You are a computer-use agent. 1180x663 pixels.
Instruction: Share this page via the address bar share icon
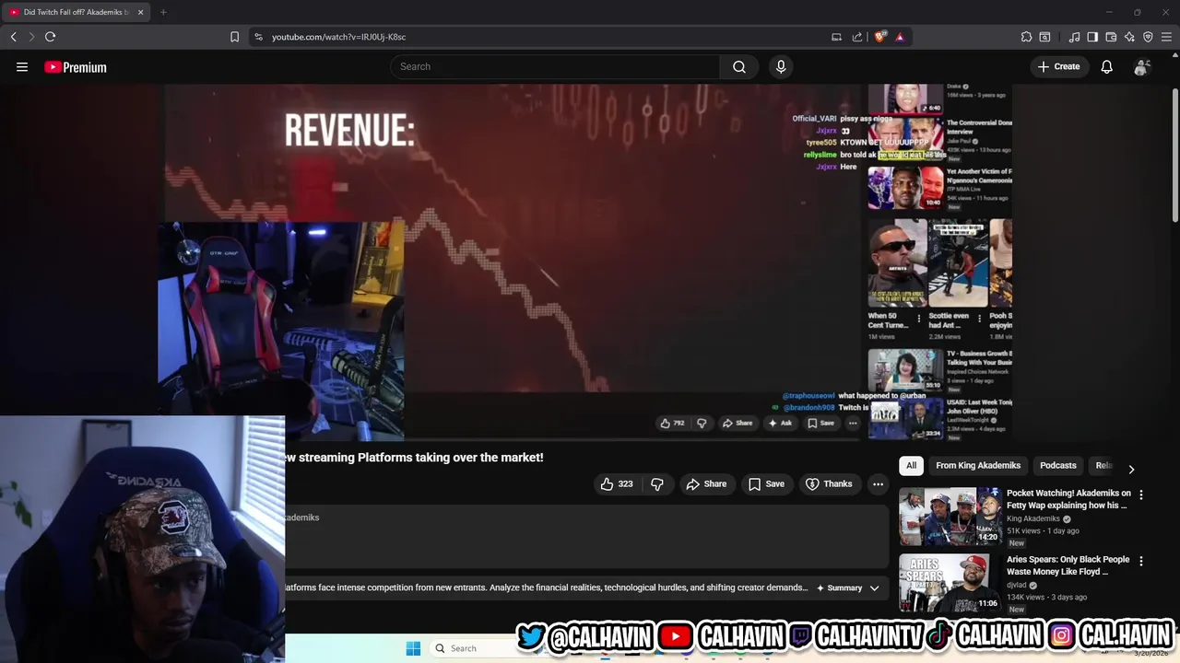[x=857, y=37]
